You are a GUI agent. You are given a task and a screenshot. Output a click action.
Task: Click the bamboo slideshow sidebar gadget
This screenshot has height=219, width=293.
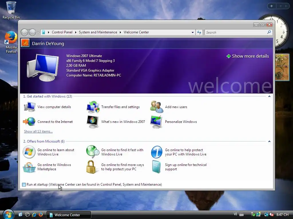tap(282, 67)
